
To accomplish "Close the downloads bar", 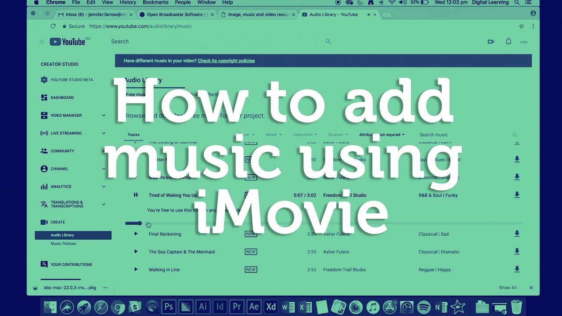I will pyautogui.click(x=531, y=287).
